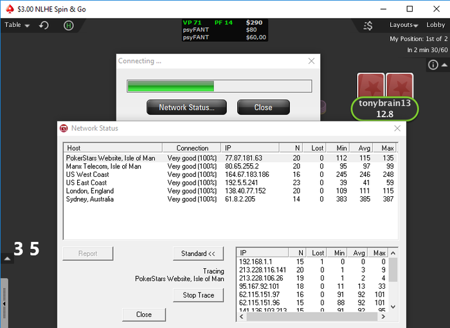Click IP address 77.87.181.63

point(244,158)
